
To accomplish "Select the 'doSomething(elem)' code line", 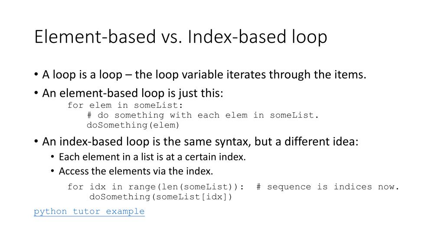I will pyautogui.click(x=133, y=125).
